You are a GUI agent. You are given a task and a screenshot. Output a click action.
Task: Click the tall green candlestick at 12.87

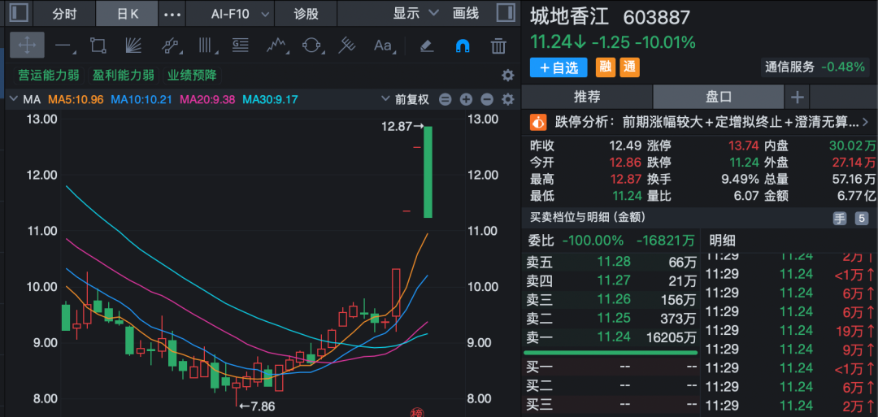pyautogui.click(x=428, y=172)
